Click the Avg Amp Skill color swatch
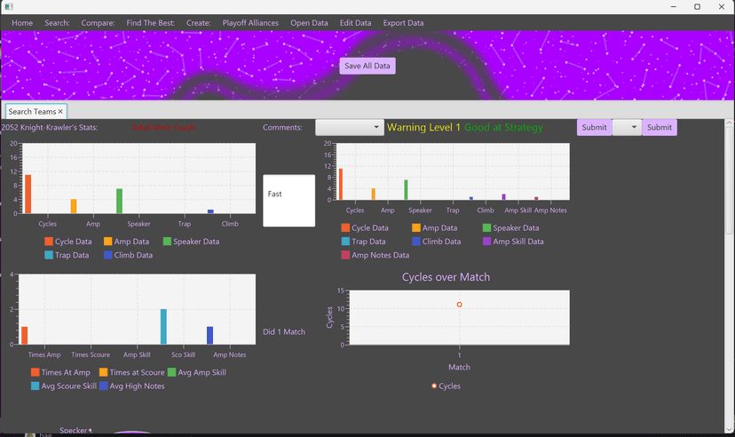Viewport: 735px width, 437px height. pos(172,372)
